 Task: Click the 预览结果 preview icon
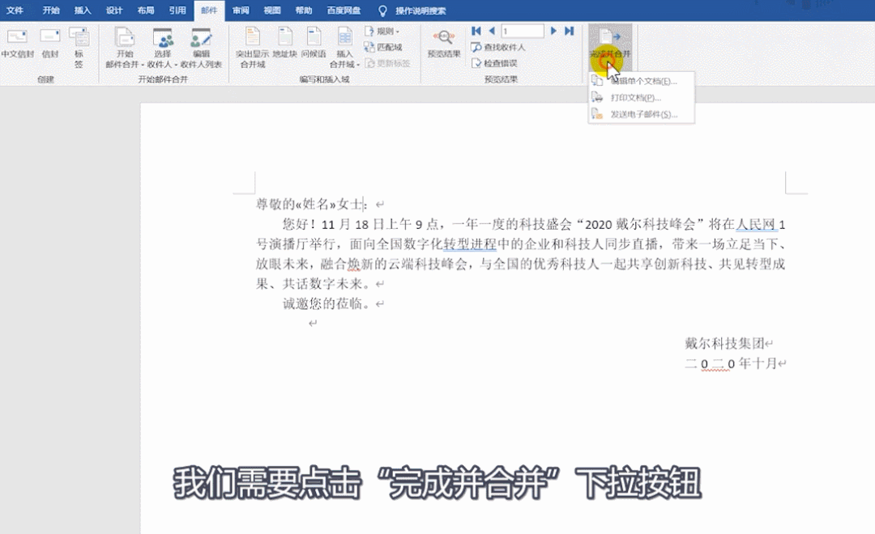coord(443,37)
